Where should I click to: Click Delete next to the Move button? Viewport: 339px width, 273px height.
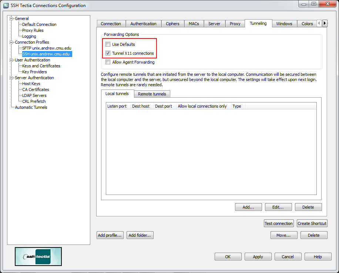click(314, 235)
